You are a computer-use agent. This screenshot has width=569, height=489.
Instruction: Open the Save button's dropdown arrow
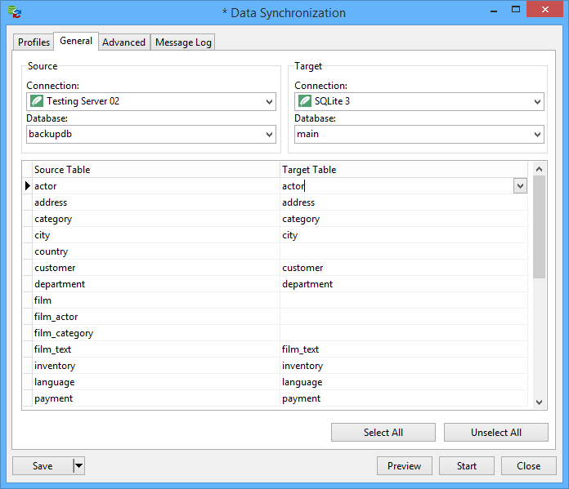click(x=78, y=466)
